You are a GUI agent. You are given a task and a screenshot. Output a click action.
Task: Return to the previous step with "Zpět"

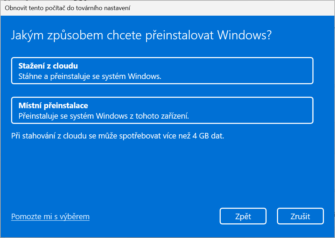click(243, 216)
